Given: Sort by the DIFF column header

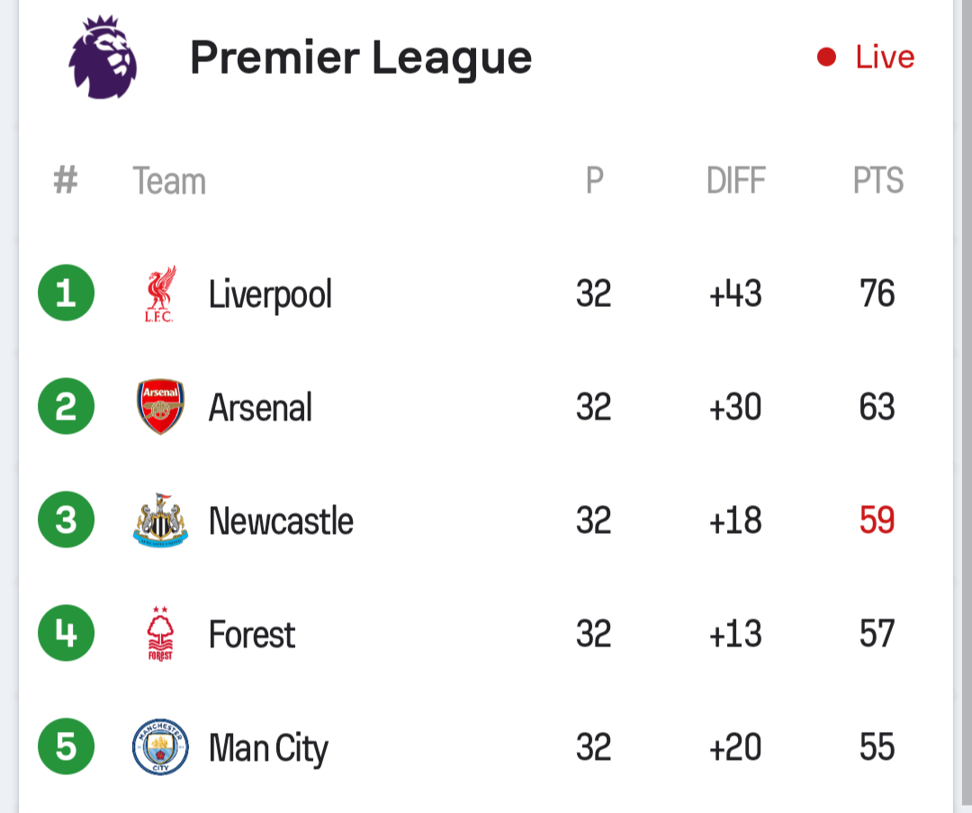Looking at the screenshot, I should [x=736, y=180].
